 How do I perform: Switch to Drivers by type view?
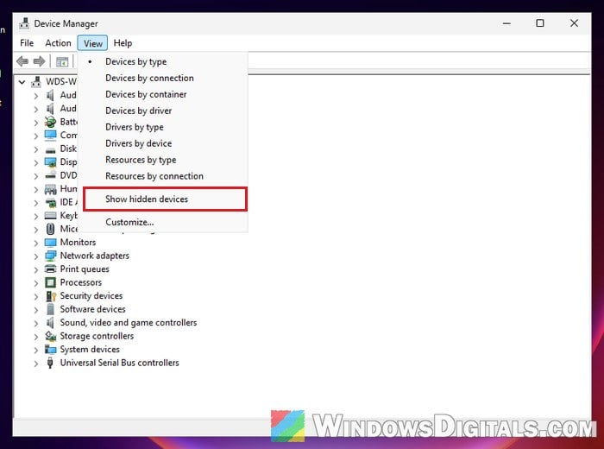click(x=163, y=127)
